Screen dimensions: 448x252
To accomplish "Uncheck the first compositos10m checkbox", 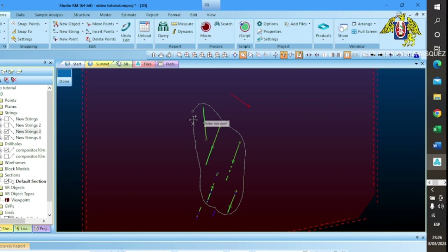I will 6,150.
